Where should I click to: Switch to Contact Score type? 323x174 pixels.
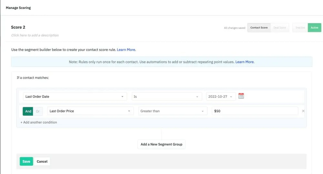[x=259, y=28]
